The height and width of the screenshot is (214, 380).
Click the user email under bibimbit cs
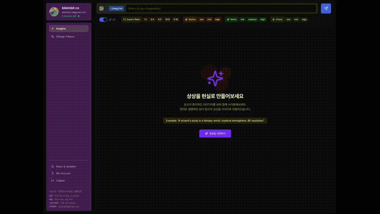(74, 13)
